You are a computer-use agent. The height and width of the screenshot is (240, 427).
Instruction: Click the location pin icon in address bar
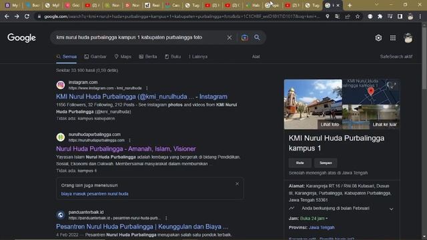click(328, 17)
